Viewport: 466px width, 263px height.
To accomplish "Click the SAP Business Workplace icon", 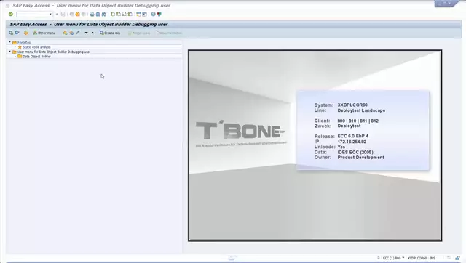I will (26, 33).
